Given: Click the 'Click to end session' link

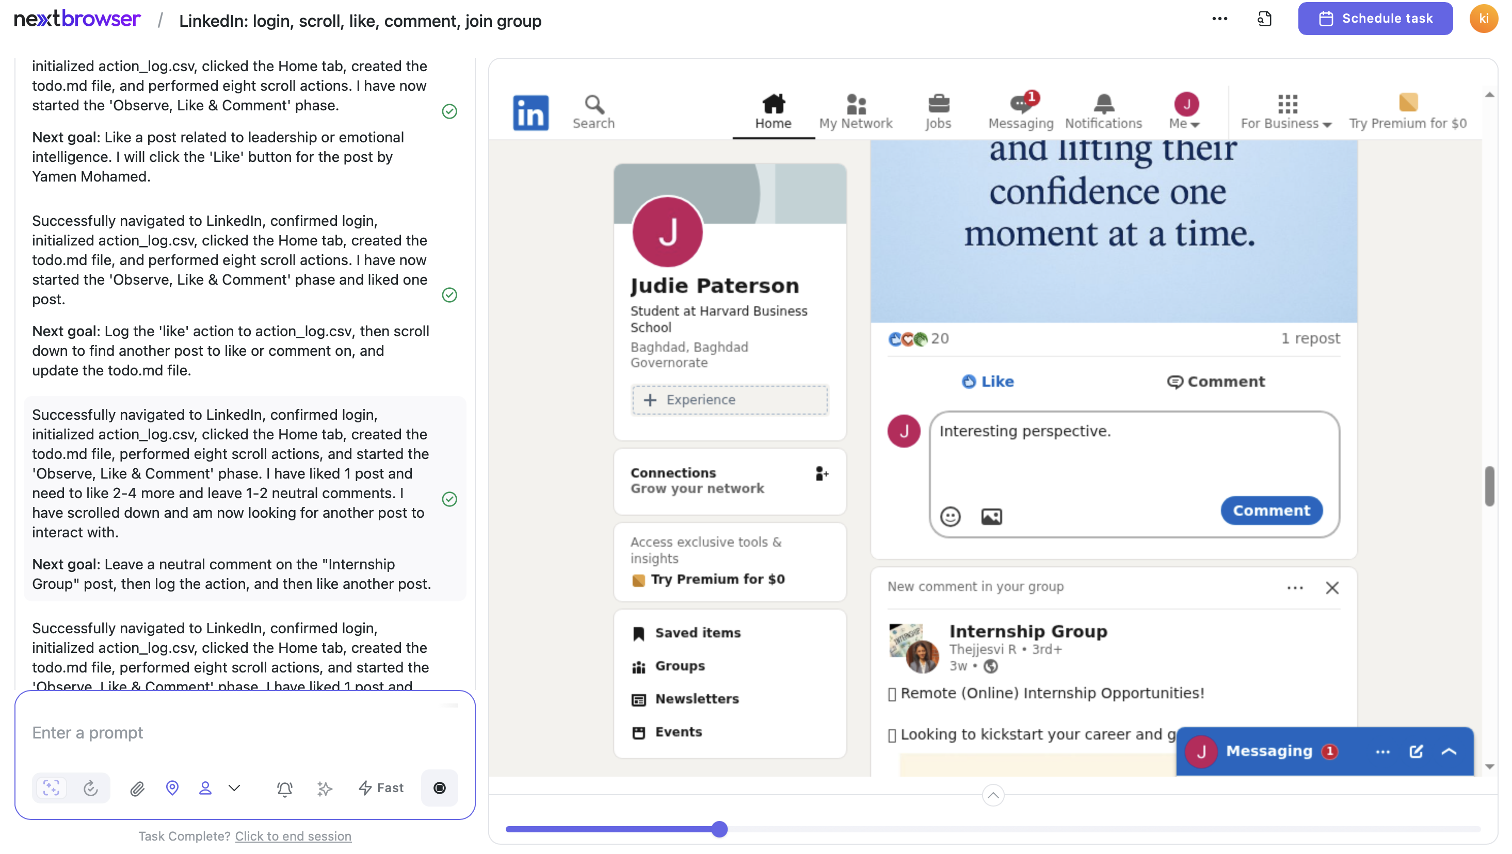Looking at the screenshot, I should 293,836.
